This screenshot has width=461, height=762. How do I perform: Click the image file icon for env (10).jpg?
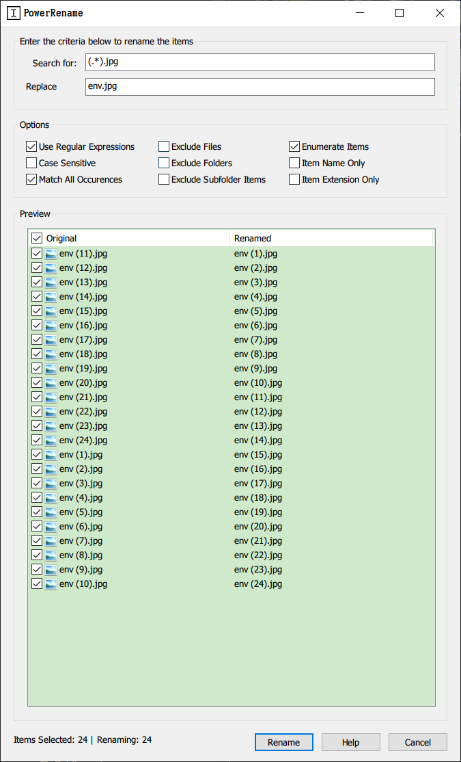click(51, 584)
